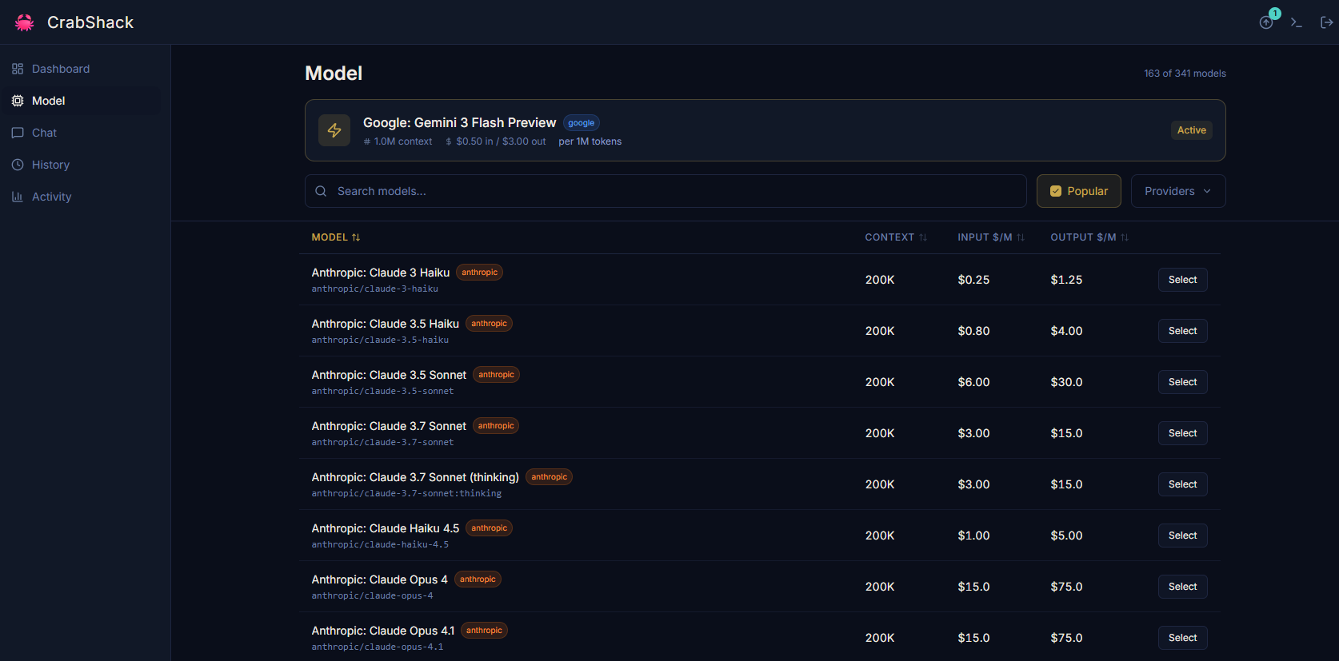Click the $1.25 output price cell
The width and height of the screenshot is (1339, 661).
point(1066,280)
